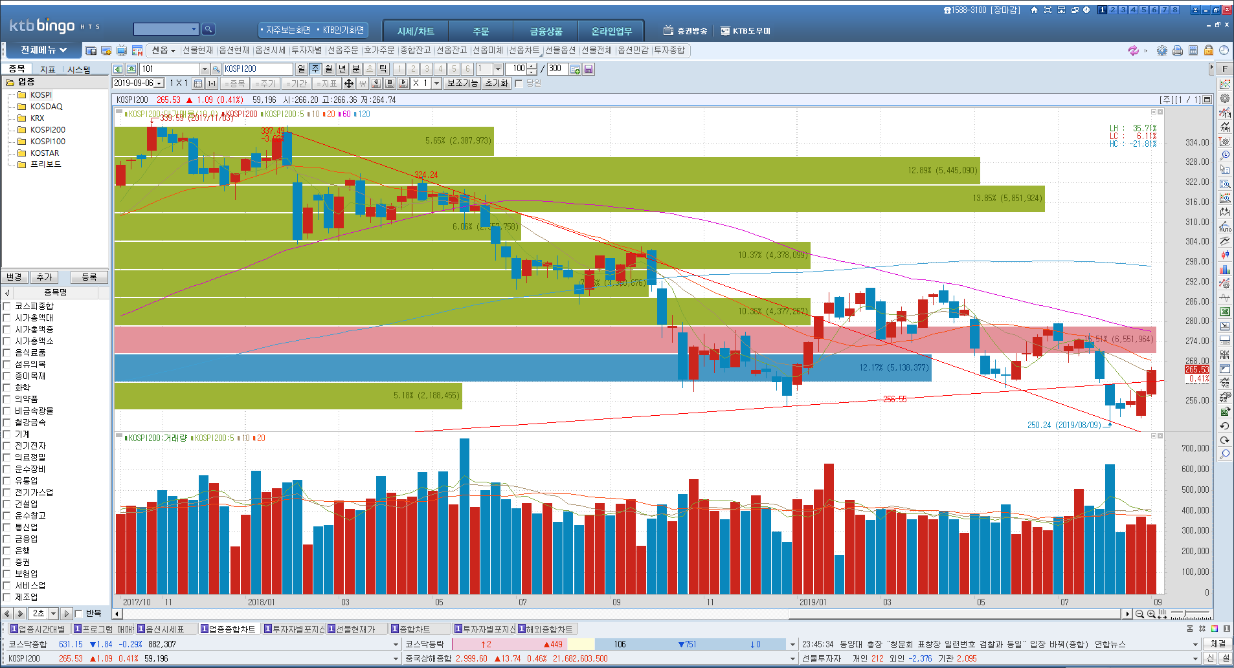Enable the 은행 checkbox

[7, 550]
